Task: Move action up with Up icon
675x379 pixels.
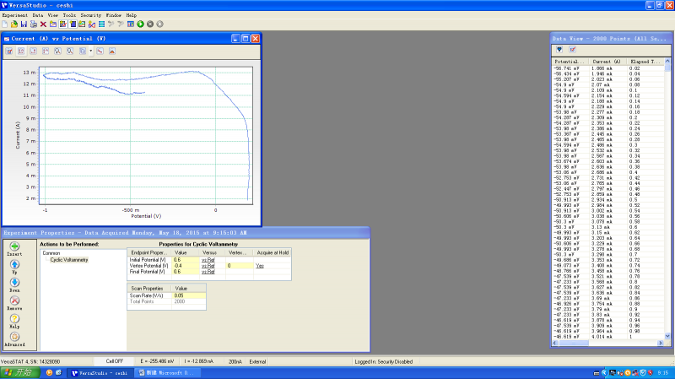Action: click(x=15, y=263)
